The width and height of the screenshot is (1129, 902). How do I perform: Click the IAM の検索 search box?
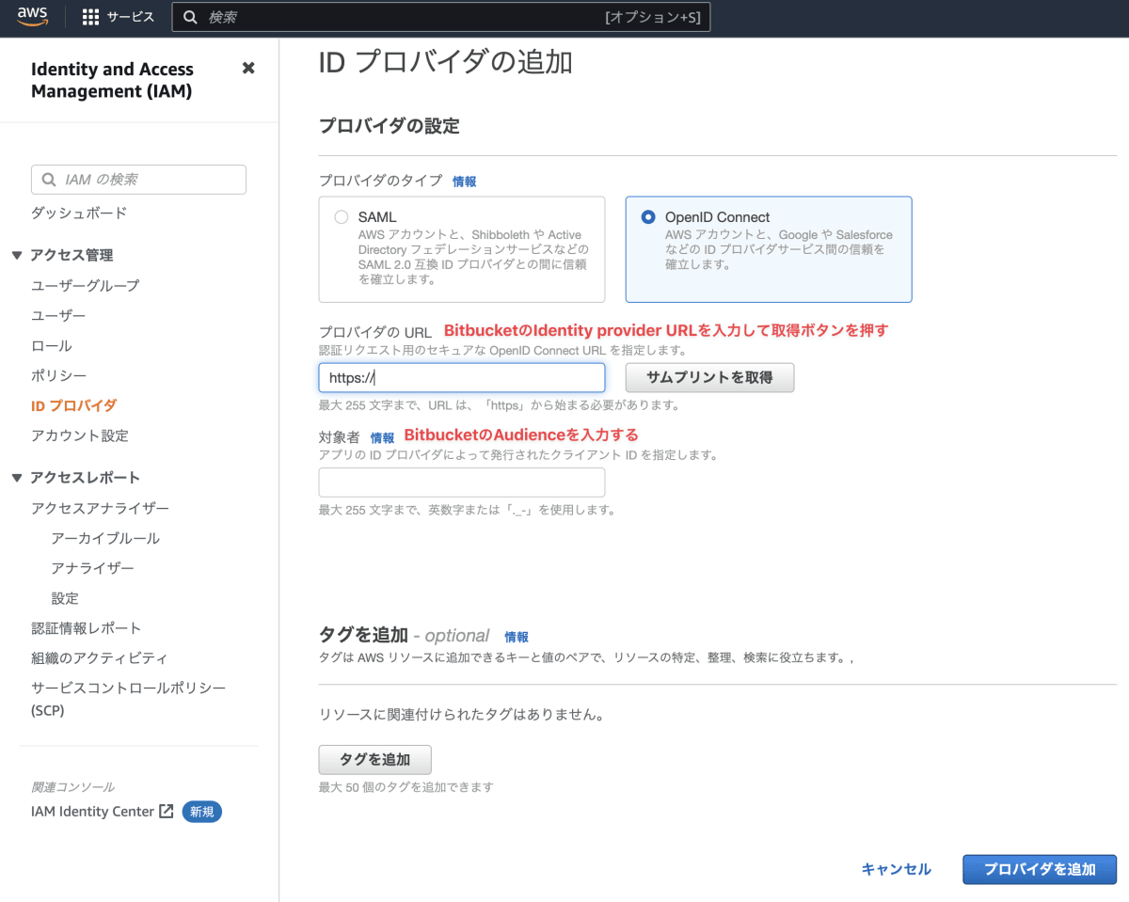pos(138,179)
